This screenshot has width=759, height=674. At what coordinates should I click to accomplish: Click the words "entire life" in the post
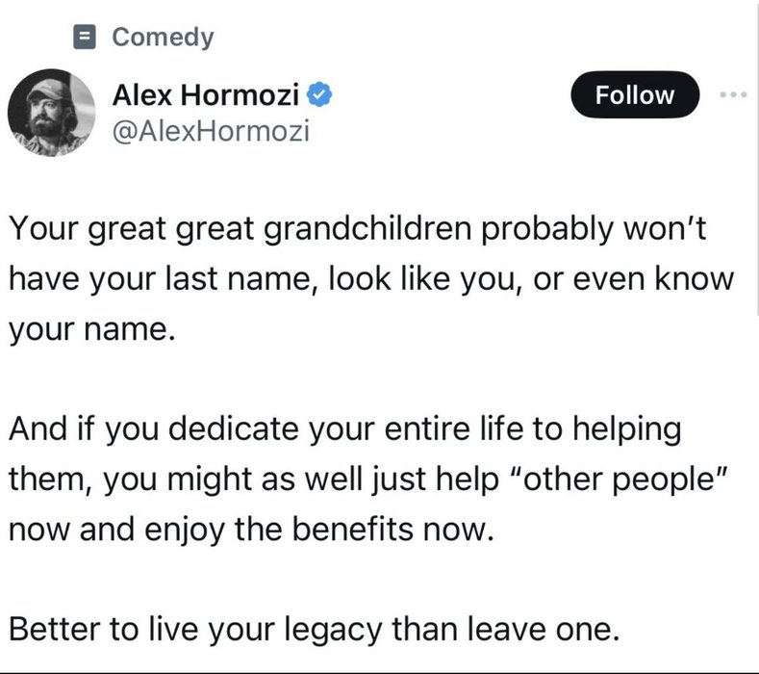point(454,428)
